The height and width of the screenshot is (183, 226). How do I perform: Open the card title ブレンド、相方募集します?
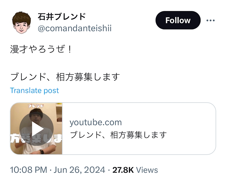[118, 135]
